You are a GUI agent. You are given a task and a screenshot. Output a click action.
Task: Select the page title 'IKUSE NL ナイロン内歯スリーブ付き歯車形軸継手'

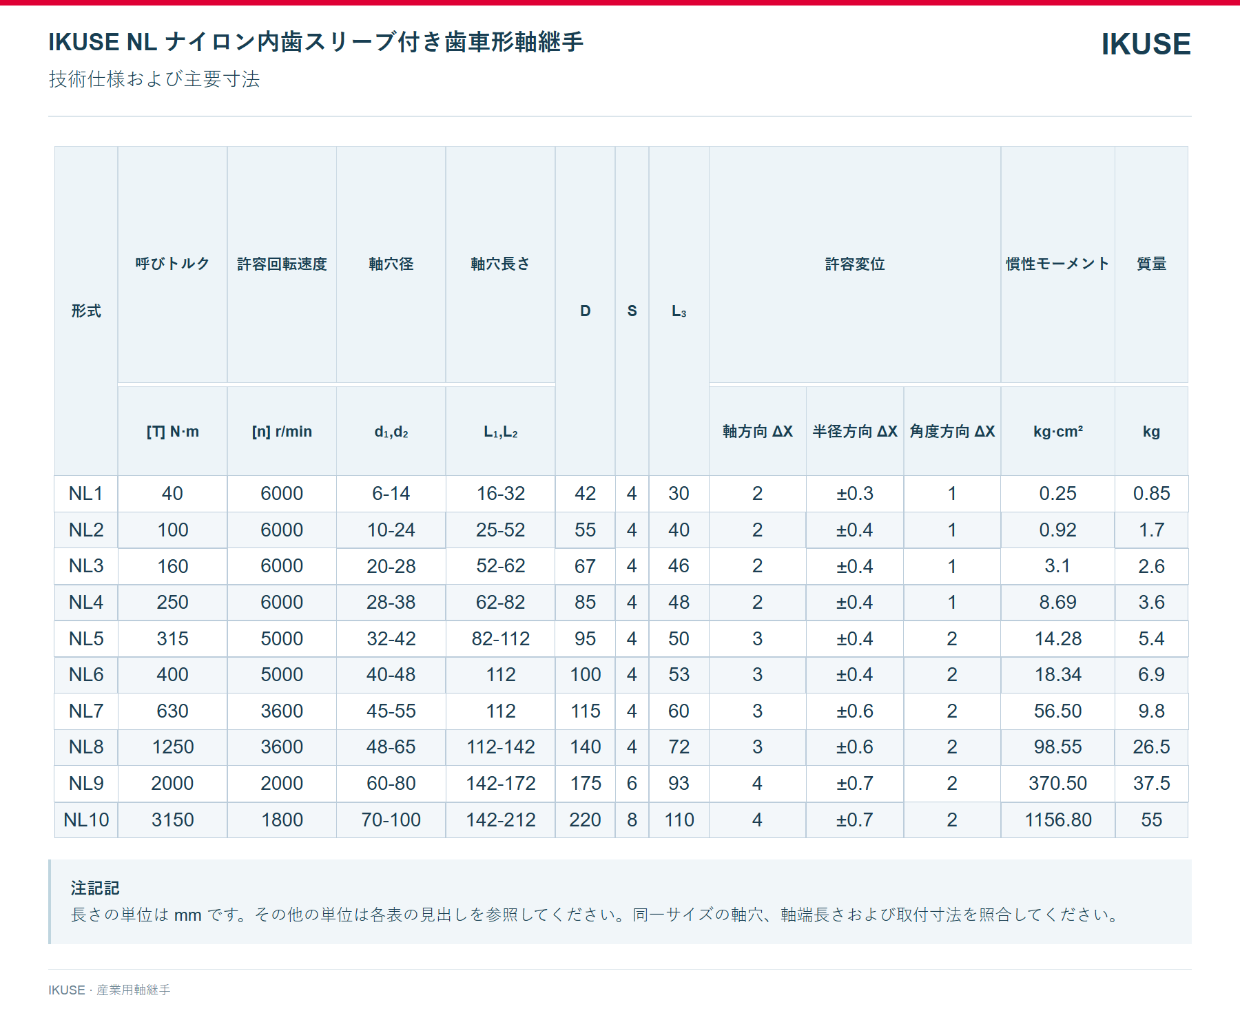pyautogui.click(x=316, y=42)
